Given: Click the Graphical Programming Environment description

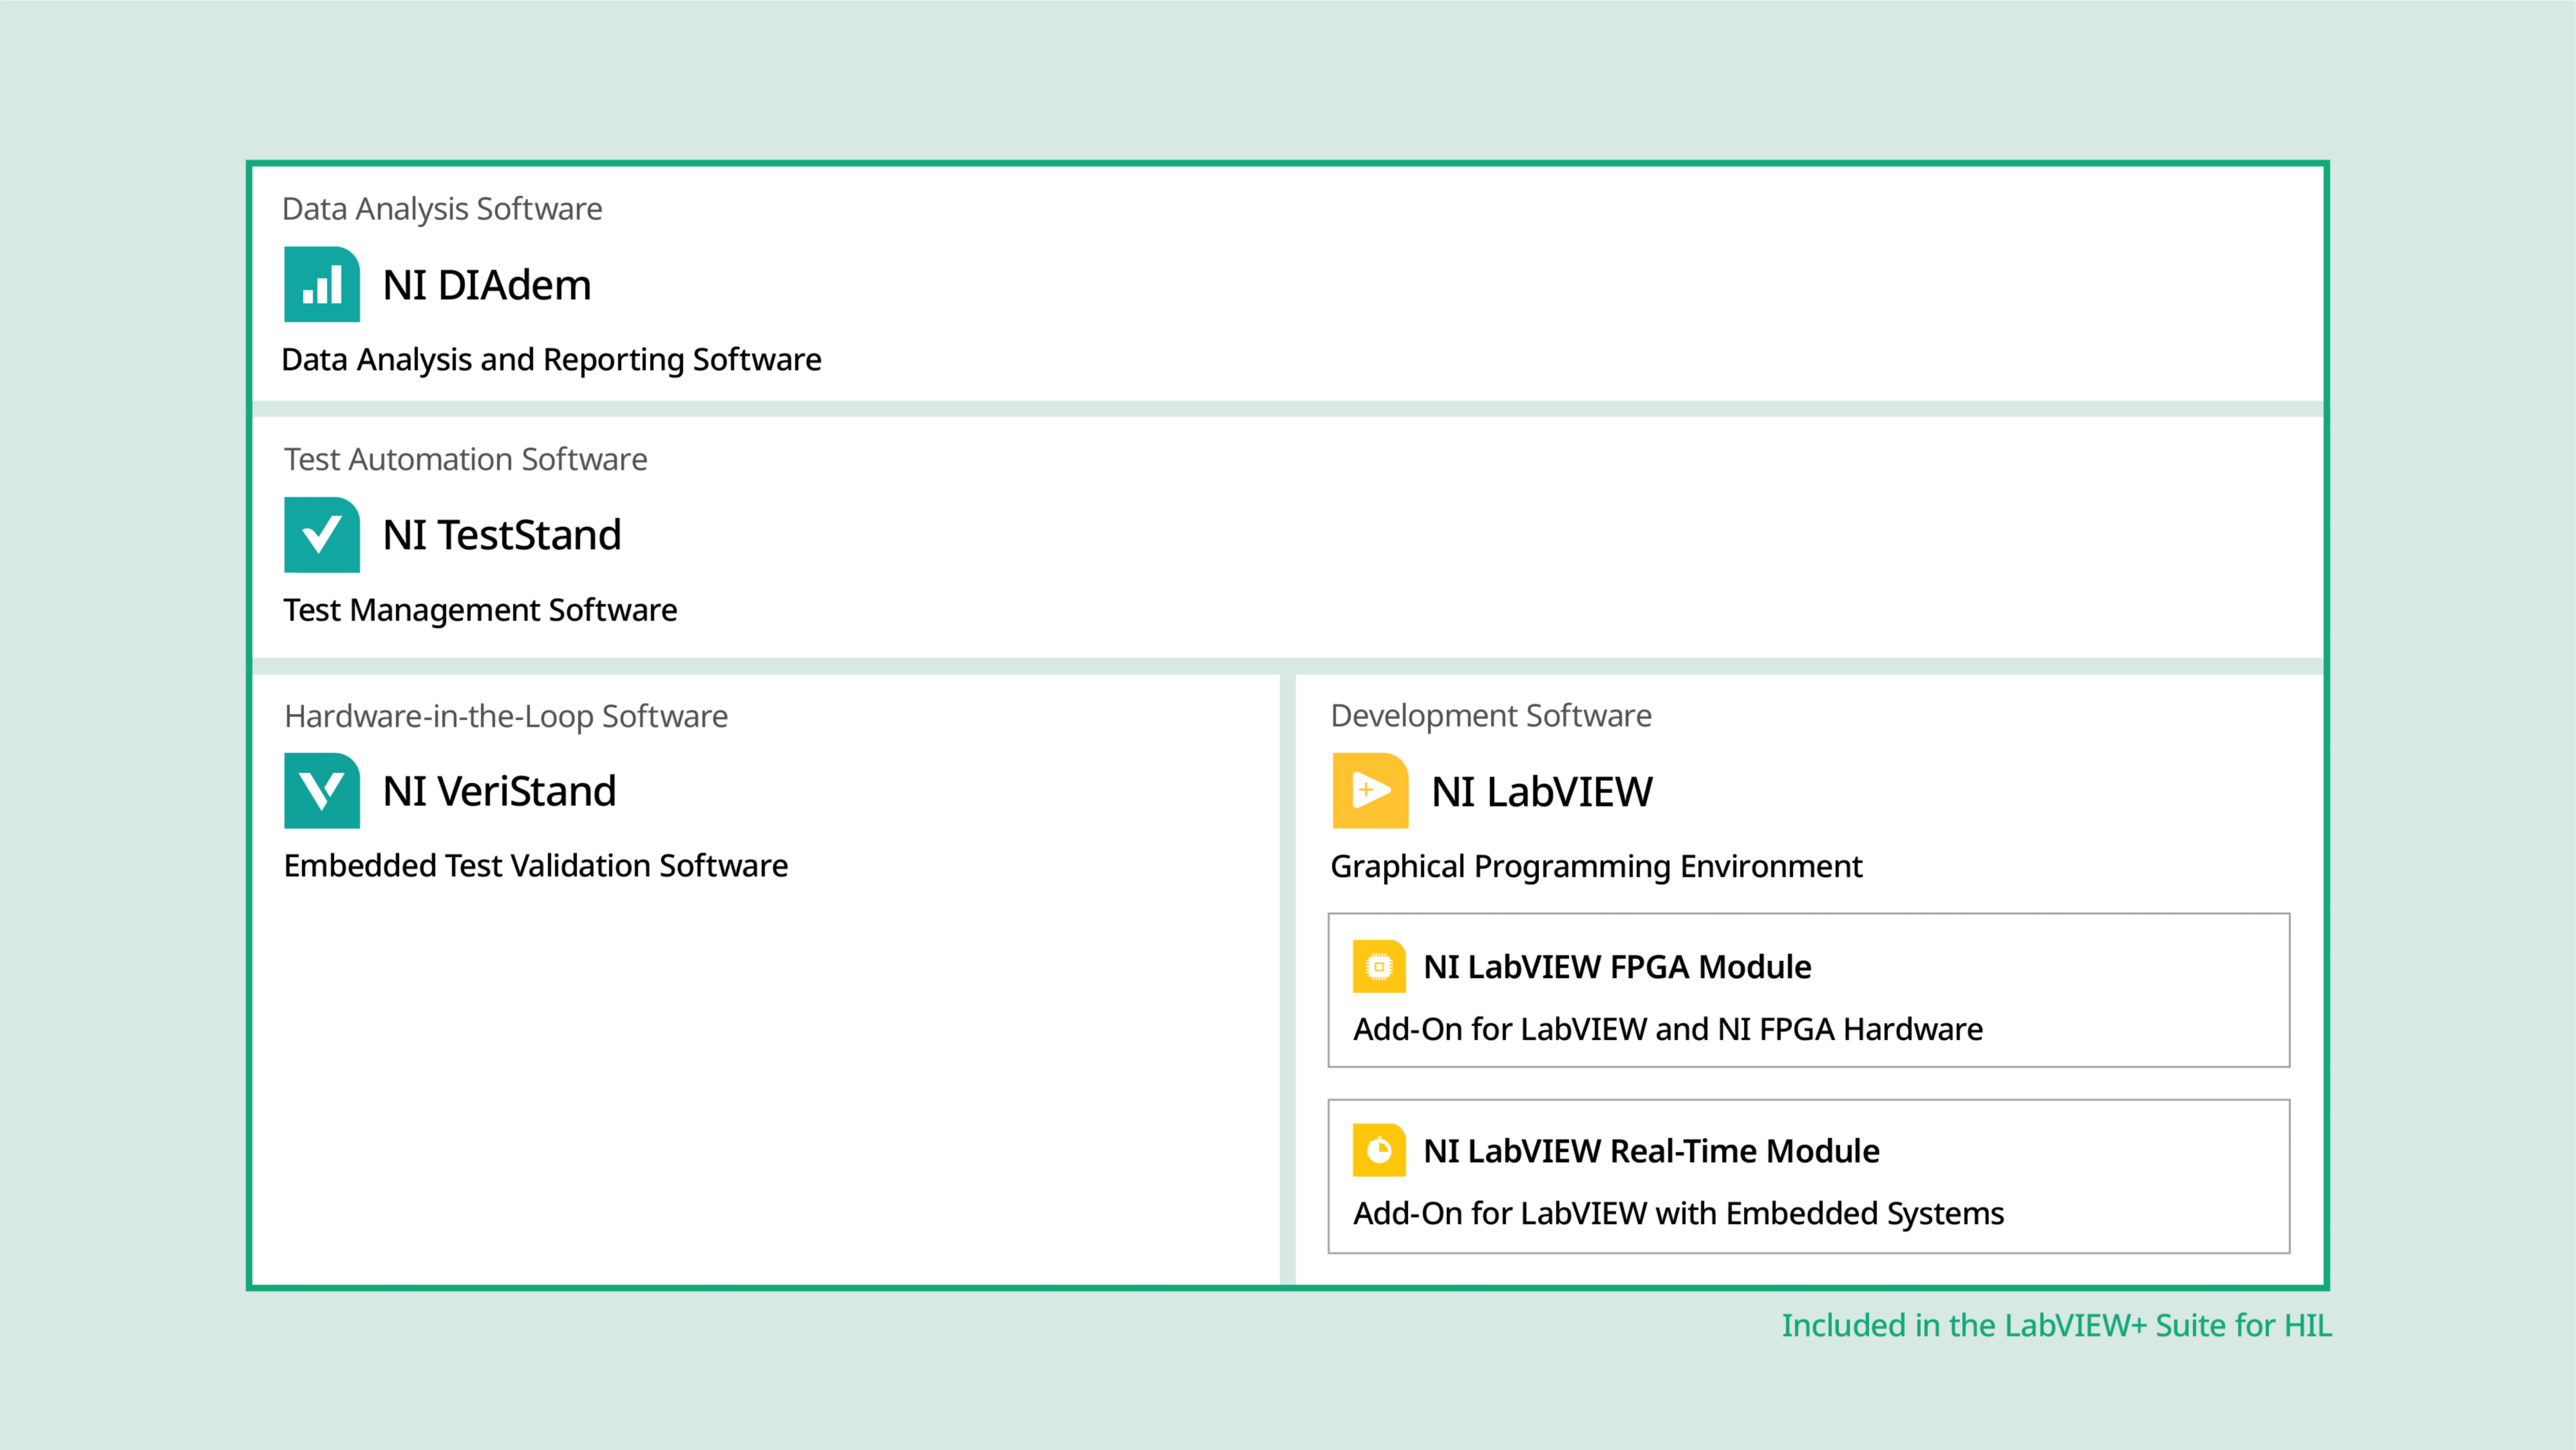Looking at the screenshot, I should click(x=1596, y=866).
